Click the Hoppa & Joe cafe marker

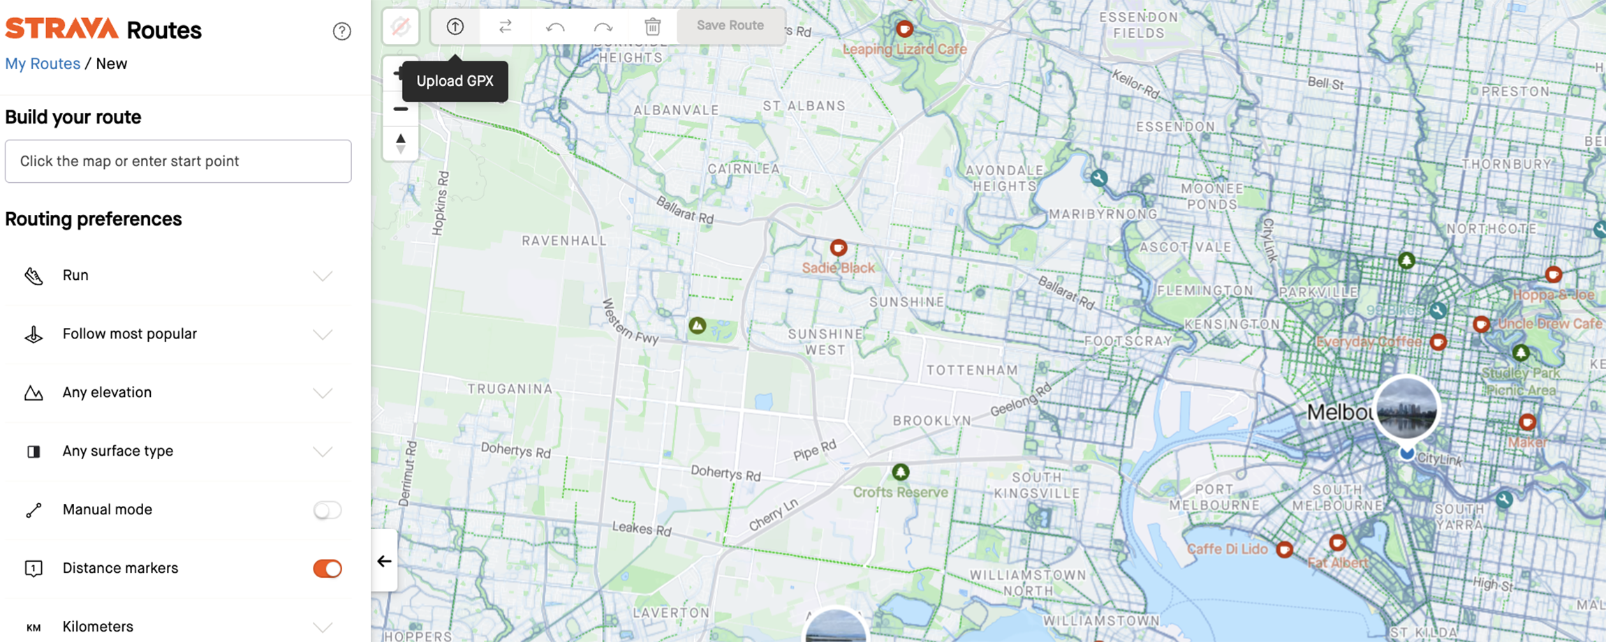pyautogui.click(x=1553, y=274)
